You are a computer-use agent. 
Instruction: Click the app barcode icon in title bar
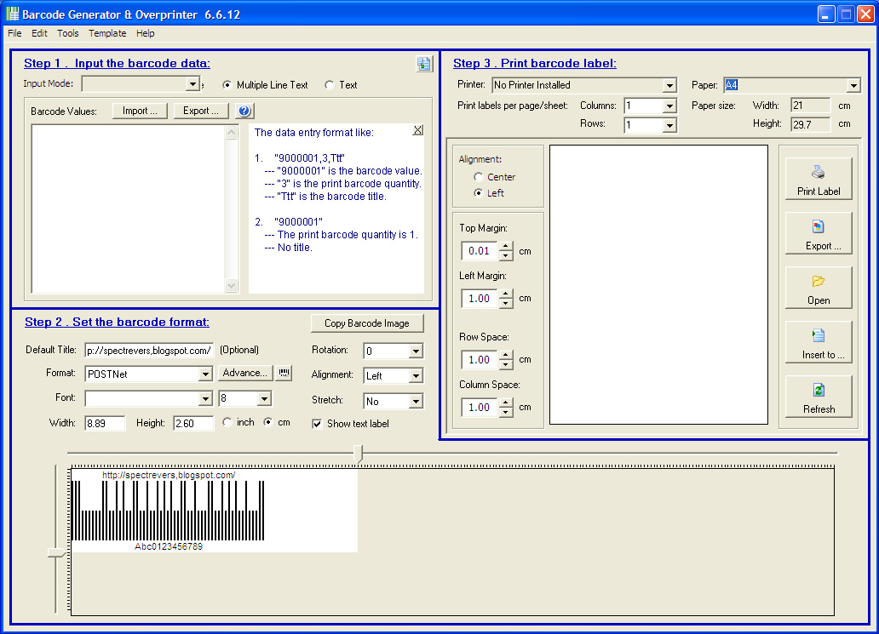click(x=12, y=14)
